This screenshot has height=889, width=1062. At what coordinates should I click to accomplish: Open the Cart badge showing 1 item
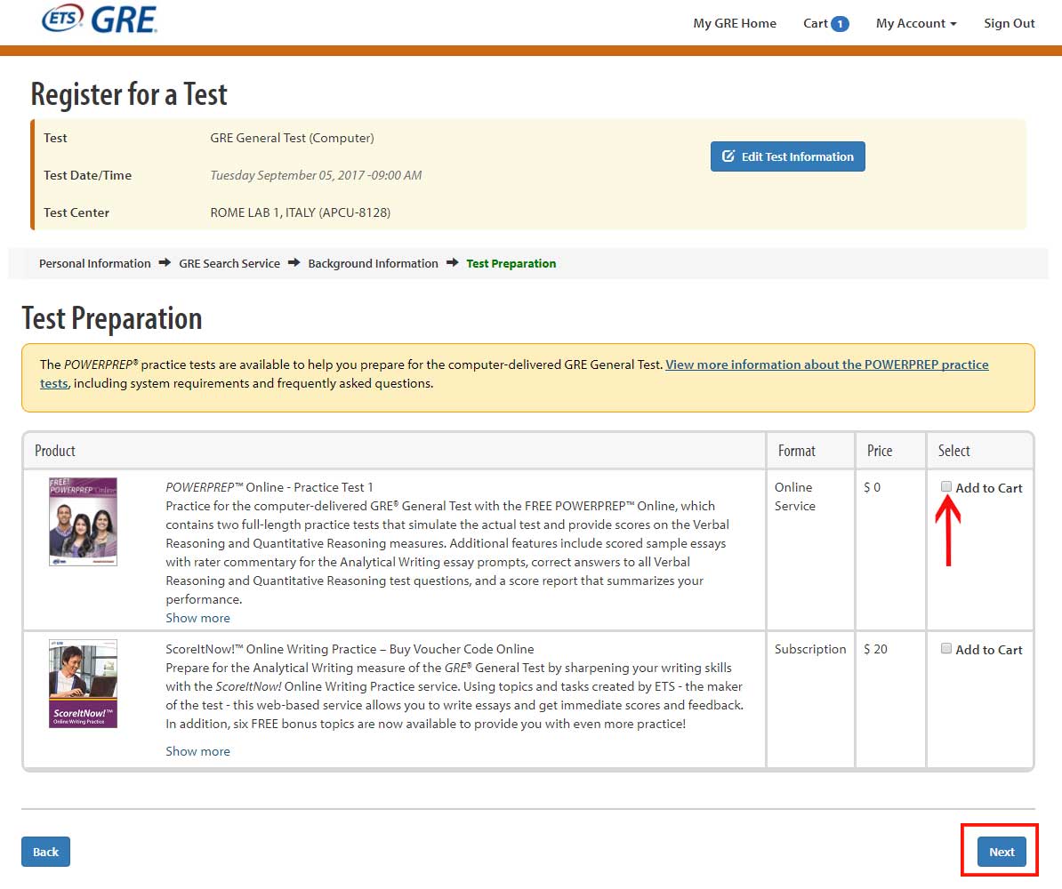839,24
